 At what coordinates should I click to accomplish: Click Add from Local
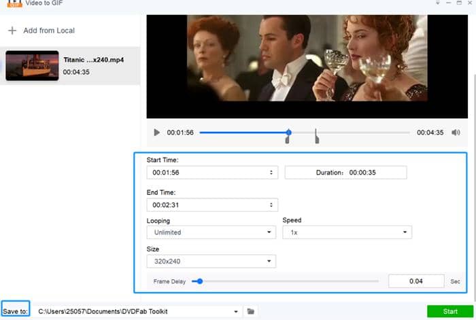pyautogui.click(x=49, y=31)
